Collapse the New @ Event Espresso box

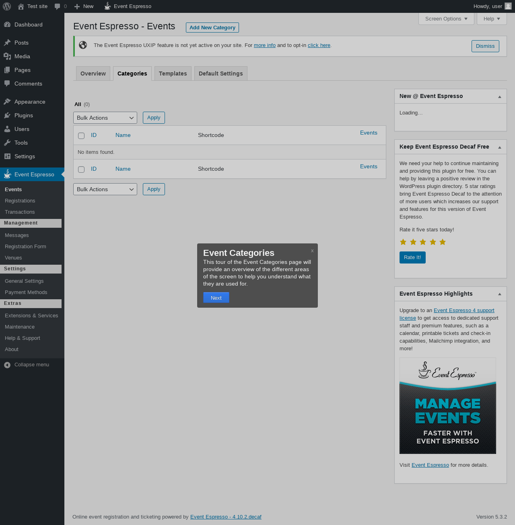click(500, 97)
